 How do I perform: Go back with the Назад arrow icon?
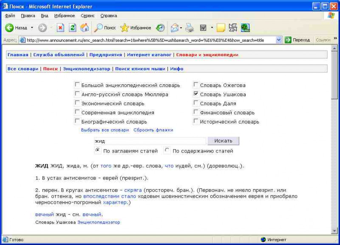coord(9,28)
